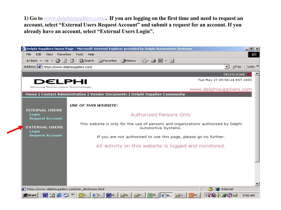Click Internal Users Request Account link
Screen dimensions: 281x210
(x=46, y=118)
